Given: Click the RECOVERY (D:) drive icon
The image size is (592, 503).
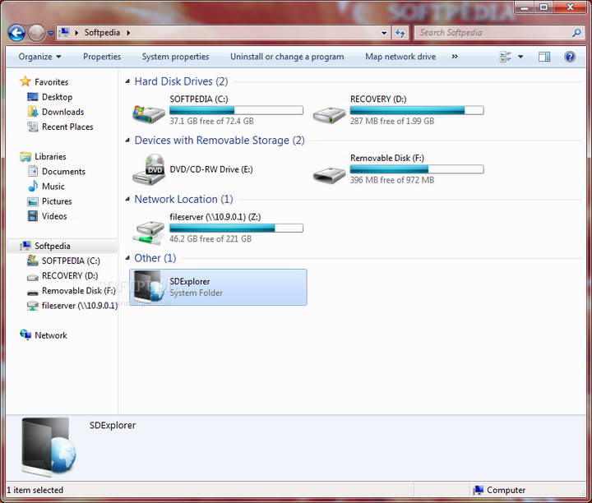Looking at the screenshot, I should click(x=329, y=114).
